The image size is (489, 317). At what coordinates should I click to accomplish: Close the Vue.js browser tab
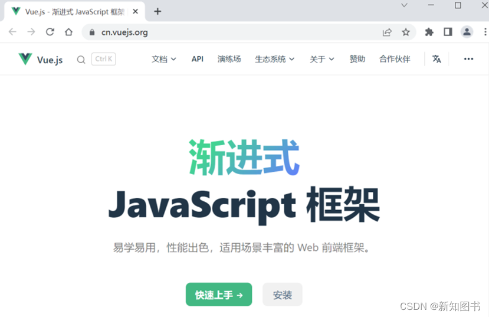click(x=135, y=12)
